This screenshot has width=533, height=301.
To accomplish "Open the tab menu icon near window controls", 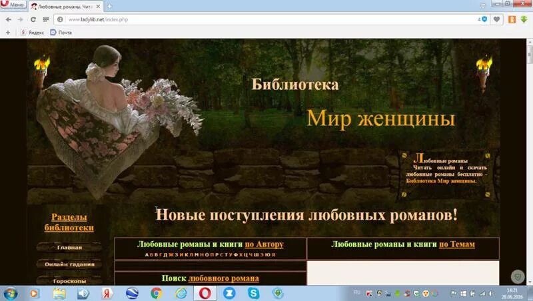I will [x=482, y=6].
